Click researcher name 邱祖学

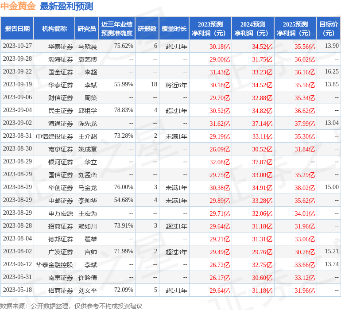pos(88,111)
